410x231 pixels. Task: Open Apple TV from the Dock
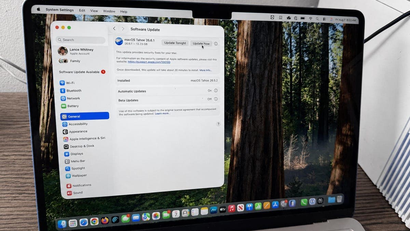[x=223, y=209]
